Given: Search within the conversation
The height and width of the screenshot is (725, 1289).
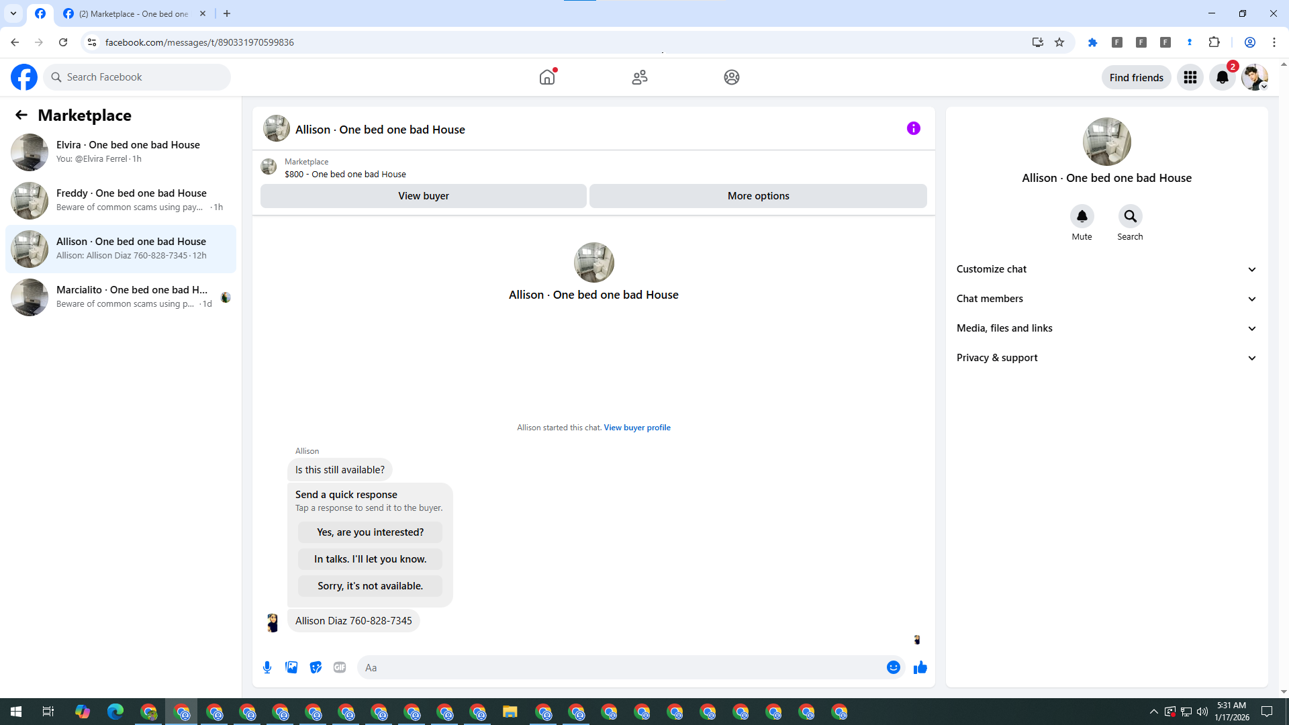Looking at the screenshot, I should point(1130,217).
